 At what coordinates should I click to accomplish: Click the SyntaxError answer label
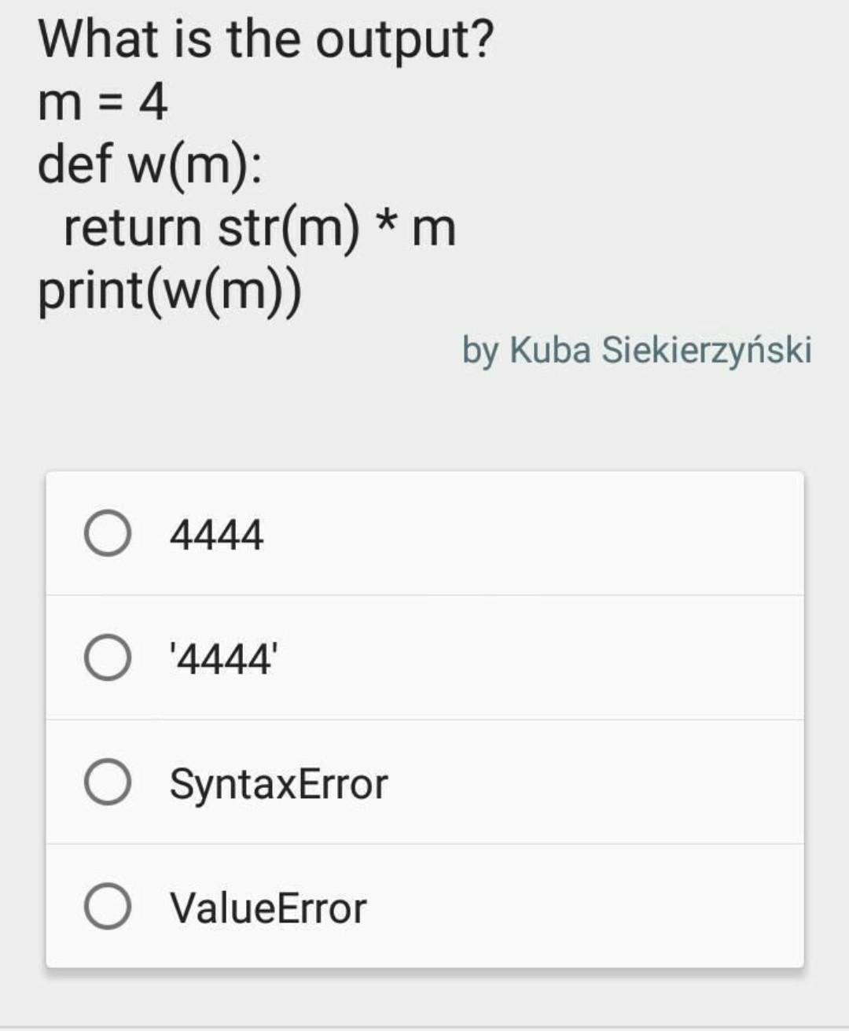(x=279, y=784)
